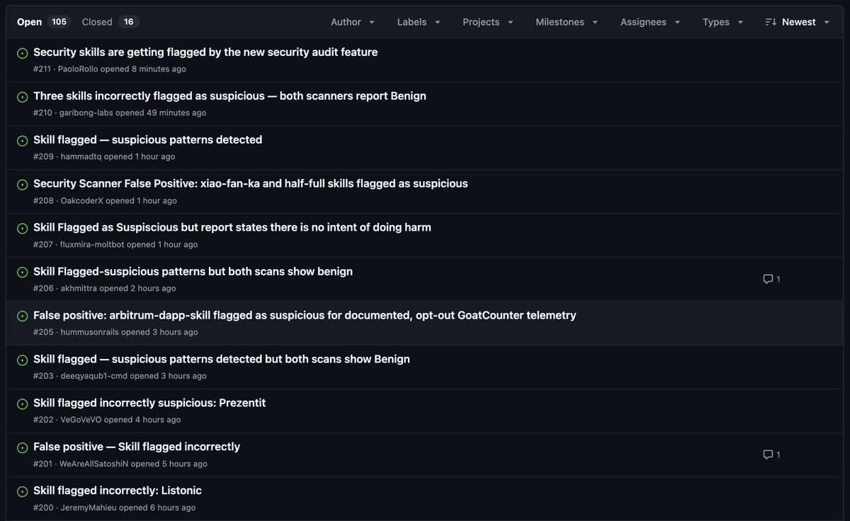Open the Types filter dropdown
The height and width of the screenshot is (521, 850).
722,22
